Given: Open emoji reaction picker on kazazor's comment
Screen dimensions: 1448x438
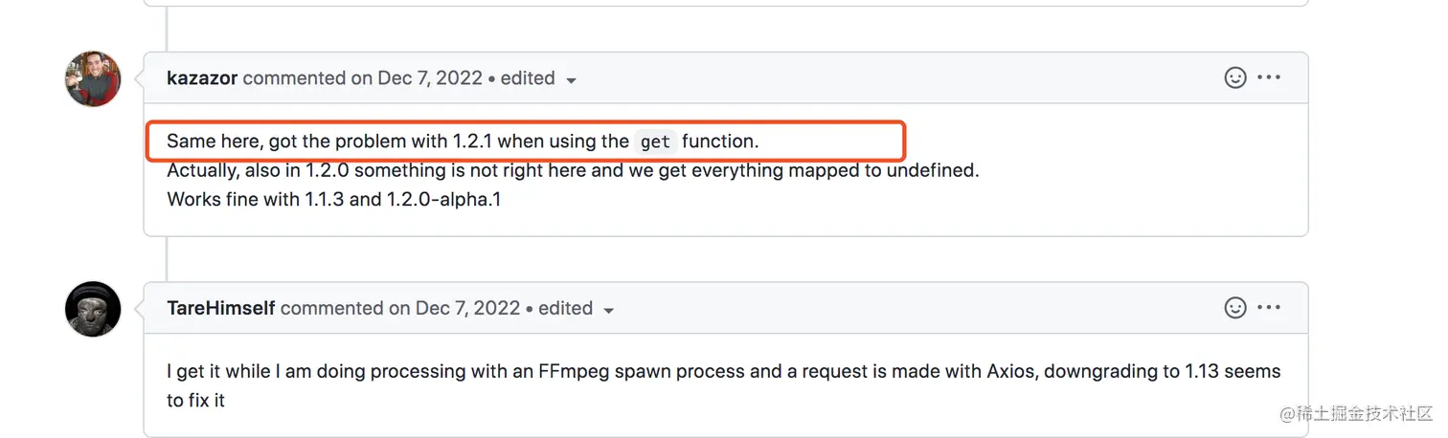Looking at the screenshot, I should tap(1235, 77).
